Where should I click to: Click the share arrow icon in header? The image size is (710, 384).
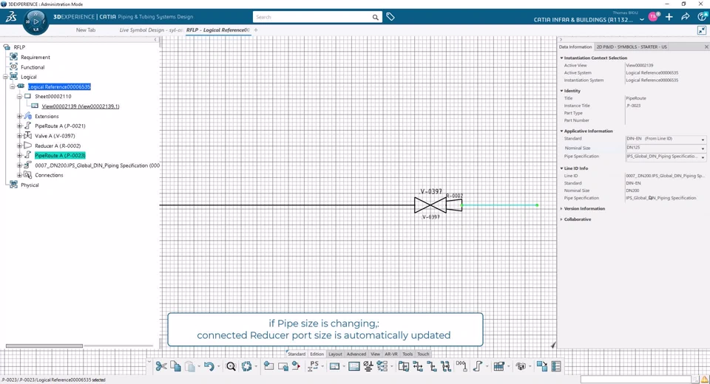click(x=685, y=17)
